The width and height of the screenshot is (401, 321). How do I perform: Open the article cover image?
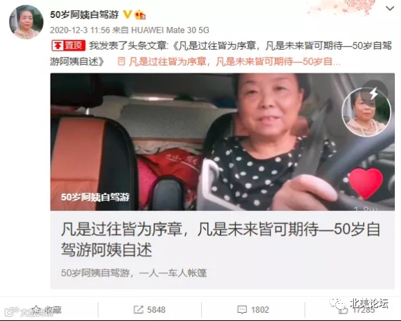pyautogui.click(x=222, y=142)
